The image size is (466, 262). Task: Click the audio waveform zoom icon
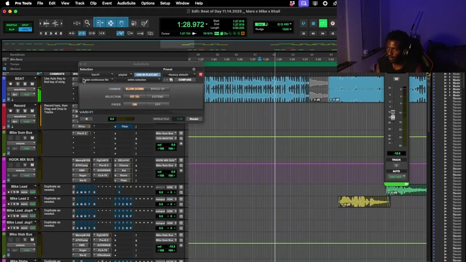(46, 23)
